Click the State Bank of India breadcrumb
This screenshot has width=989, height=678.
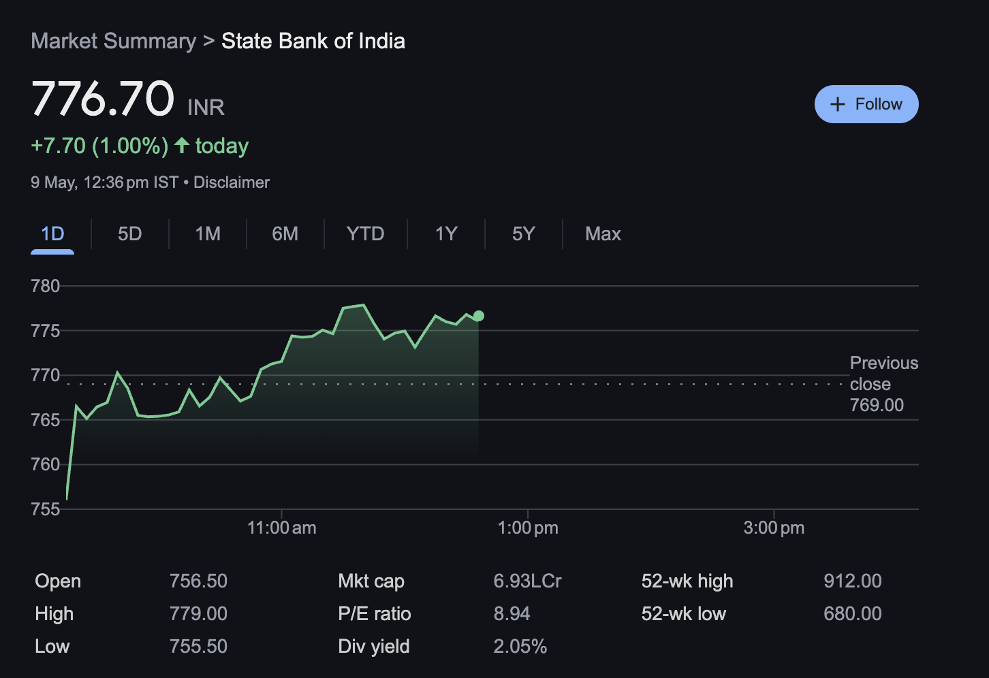pos(313,41)
